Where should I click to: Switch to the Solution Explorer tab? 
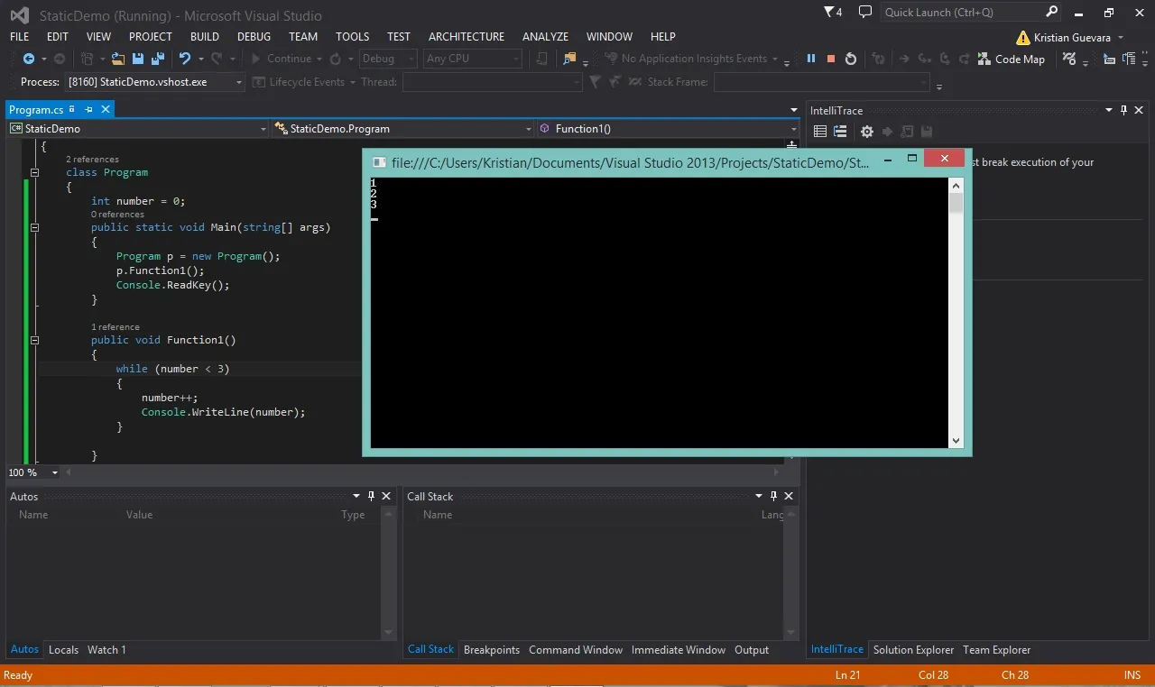913,650
